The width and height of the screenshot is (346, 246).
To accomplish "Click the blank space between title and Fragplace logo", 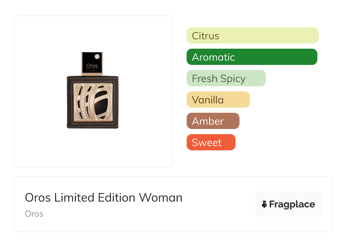I will (x=219, y=204).
